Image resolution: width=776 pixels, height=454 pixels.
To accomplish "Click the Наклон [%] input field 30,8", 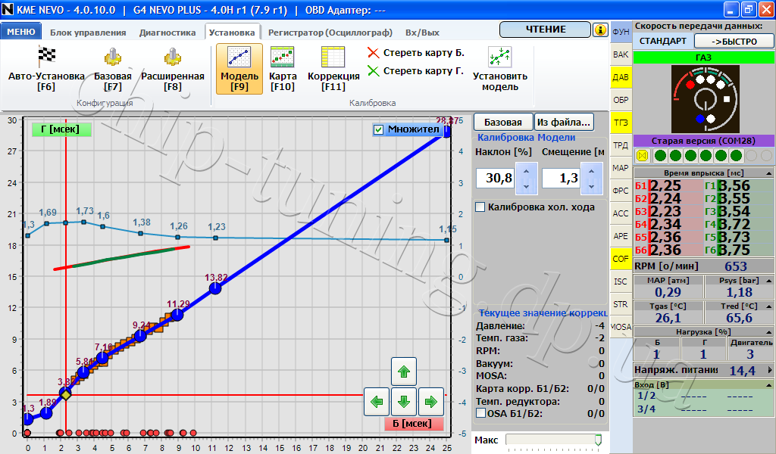I will [496, 178].
